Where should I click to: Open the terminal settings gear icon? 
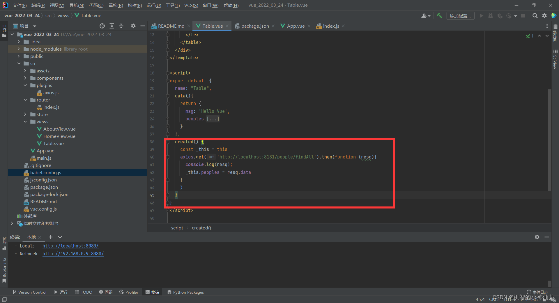537,237
